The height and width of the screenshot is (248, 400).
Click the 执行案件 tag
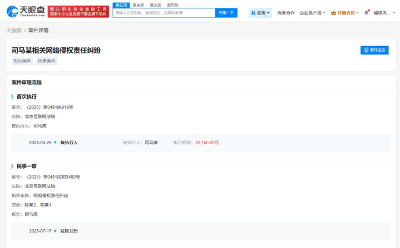coord(22,61)
